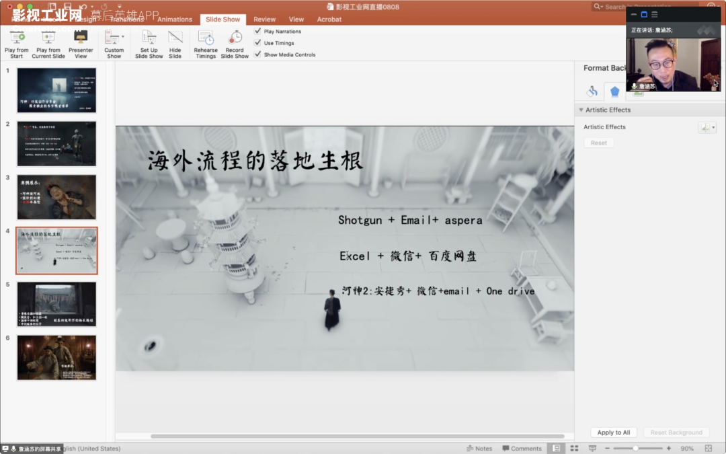726x454 pixels.
Task: Click the Reset Background button
Action: point(676,432)
